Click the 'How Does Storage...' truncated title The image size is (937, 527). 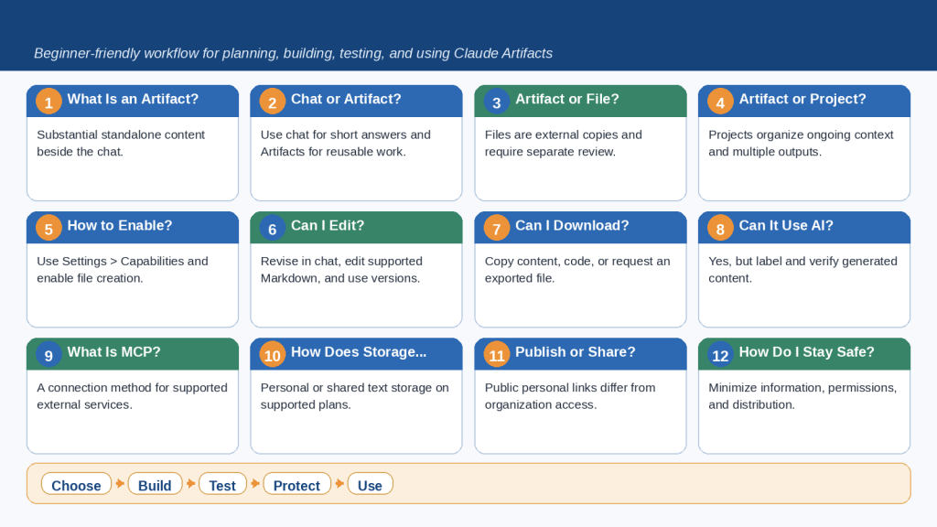click(x=359, y=352)
